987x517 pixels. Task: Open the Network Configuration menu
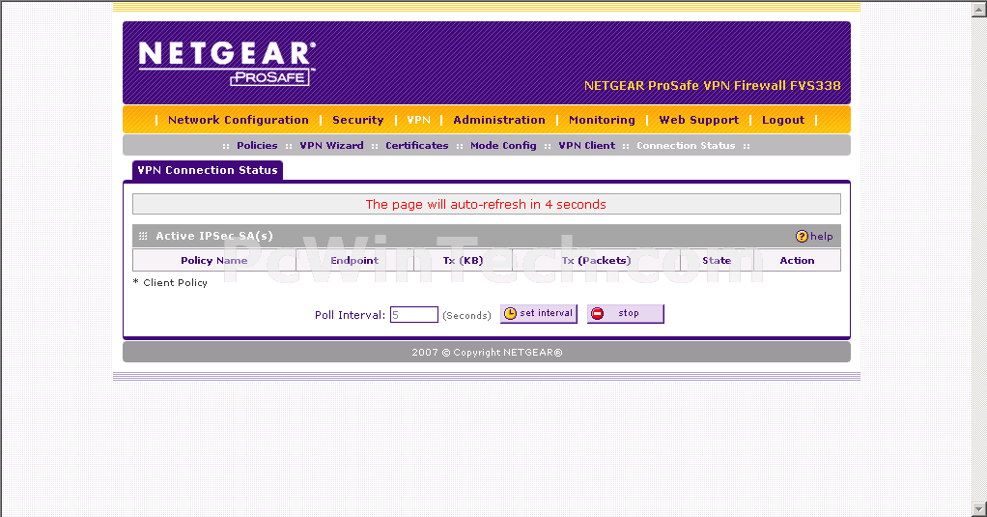(x=238, y=120)
